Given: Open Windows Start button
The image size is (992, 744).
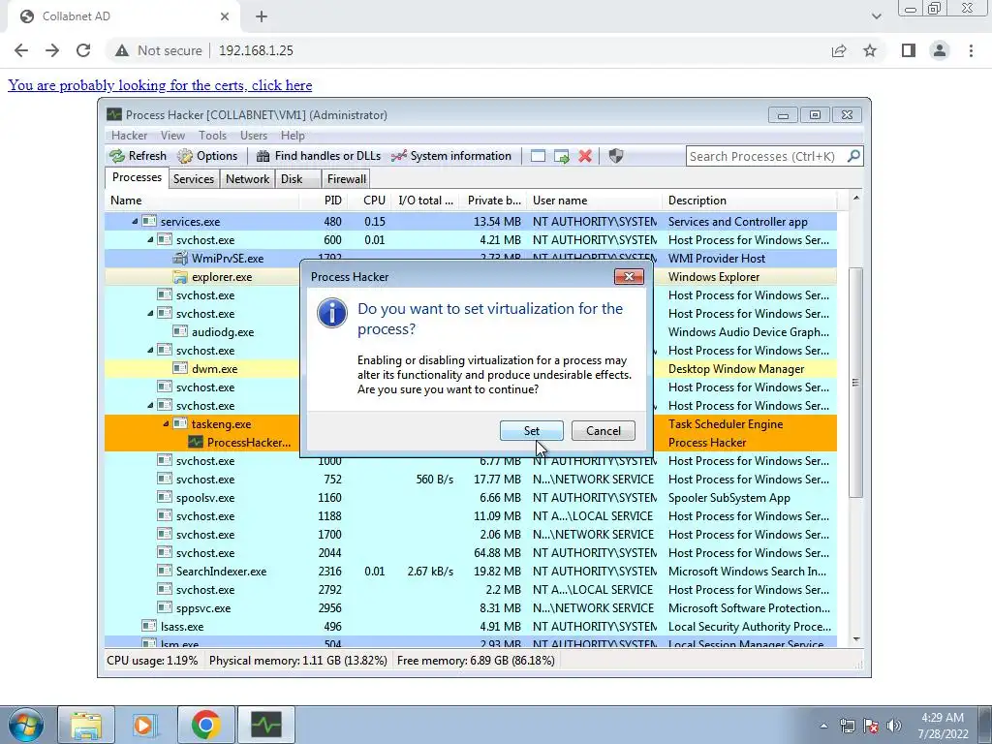Looking at the screenshot, I should click(x=25, y=725).
